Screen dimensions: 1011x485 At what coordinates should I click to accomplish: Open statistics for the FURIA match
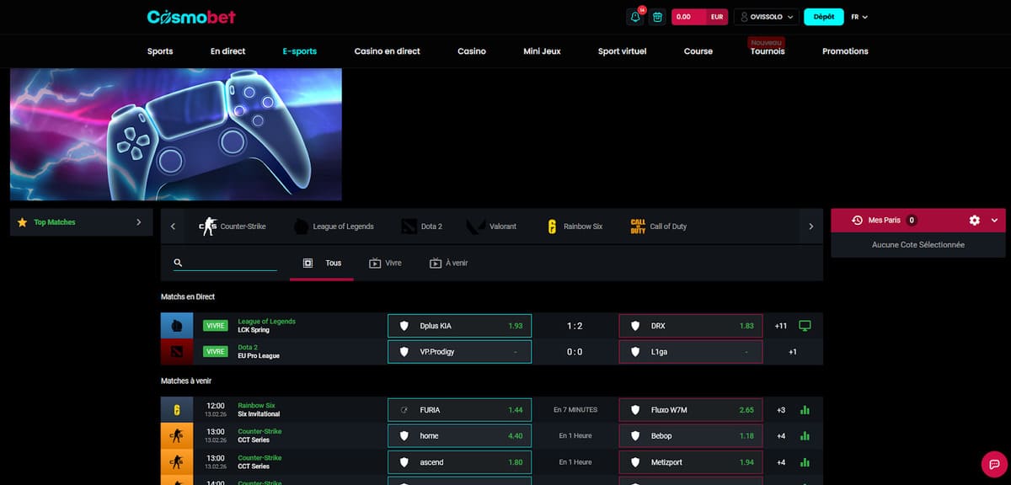click(x=805, y=409)
